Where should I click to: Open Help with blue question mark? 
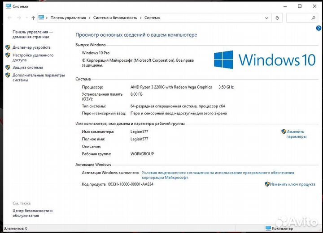pos(319,28)
